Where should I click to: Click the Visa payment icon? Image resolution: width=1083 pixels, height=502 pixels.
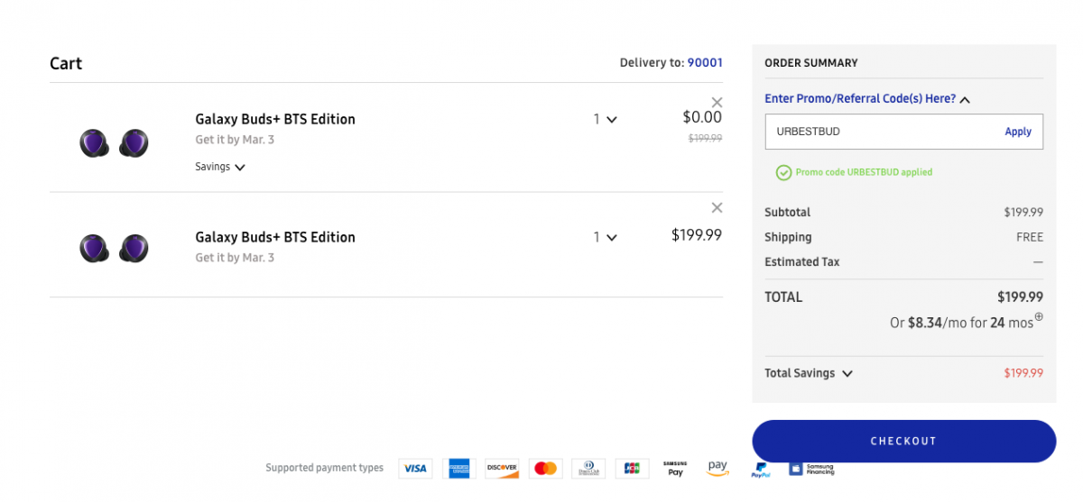point(415,469)
